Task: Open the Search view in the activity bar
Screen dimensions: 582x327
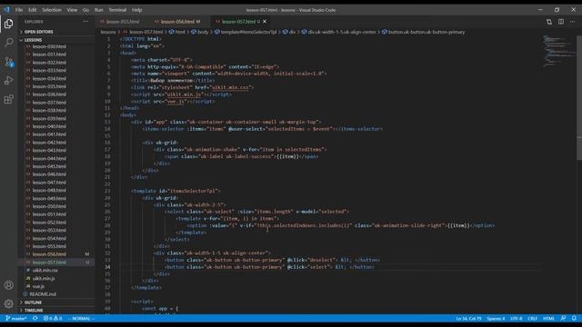Action: (8, 43)
